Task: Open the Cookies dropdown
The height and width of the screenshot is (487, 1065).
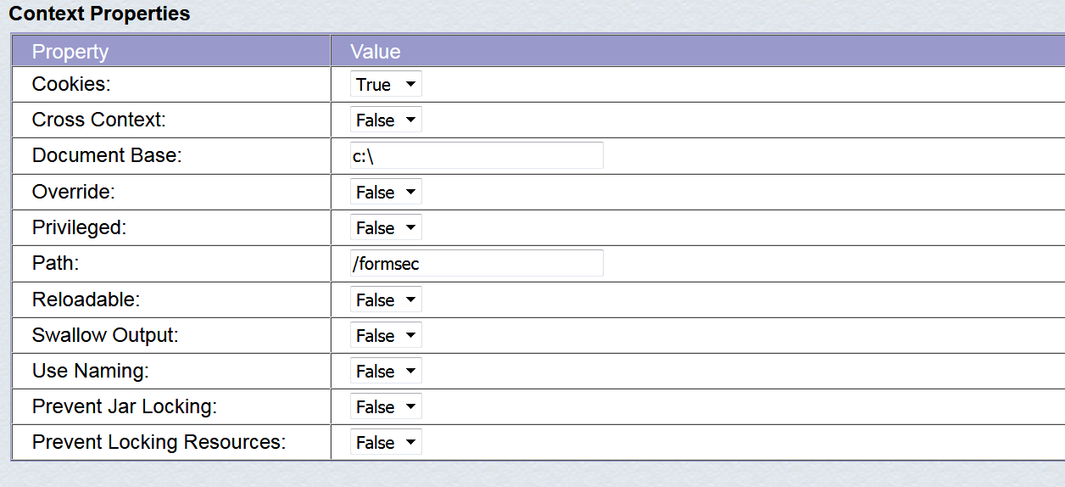Action: point(386,85)
